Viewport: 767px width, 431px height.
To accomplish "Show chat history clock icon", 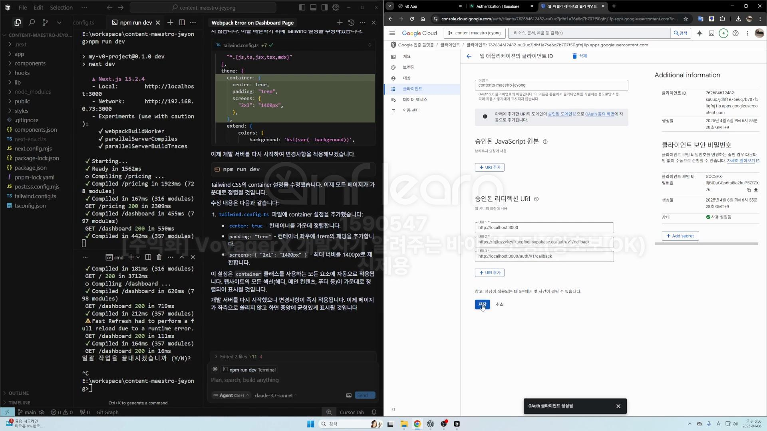I will (x=351, y=23).
